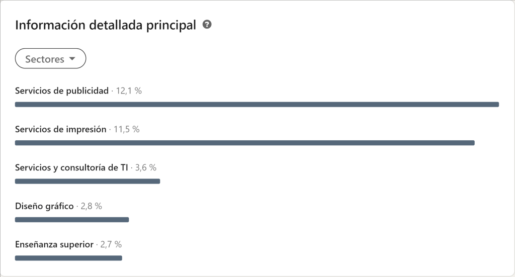Click the Servicios y consultoría TI bar

tap(88, 181)
